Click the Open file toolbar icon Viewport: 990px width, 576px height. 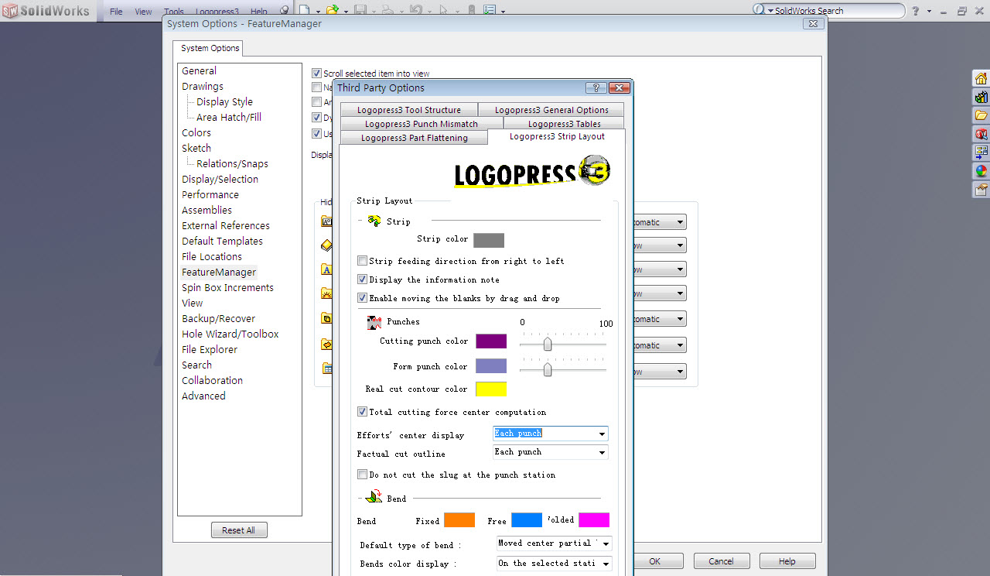tap(332, 11)
